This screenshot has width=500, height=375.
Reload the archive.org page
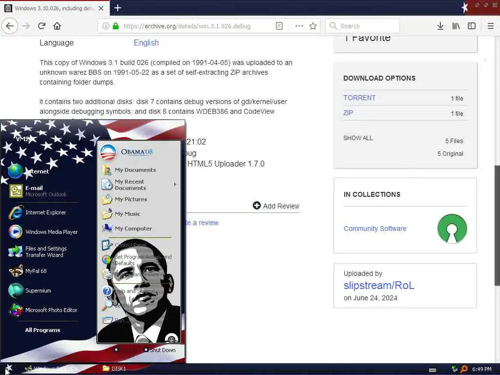tap(42, 26)
